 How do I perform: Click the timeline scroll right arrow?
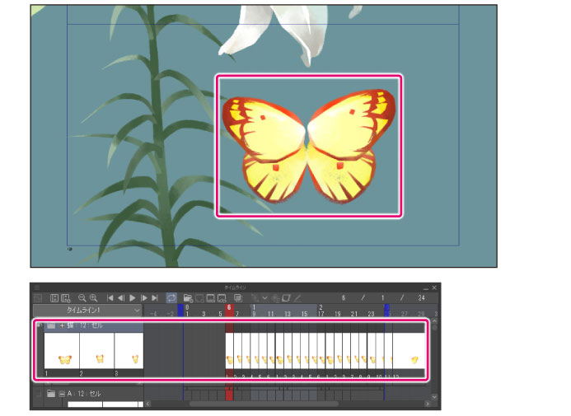click(428, 404)
